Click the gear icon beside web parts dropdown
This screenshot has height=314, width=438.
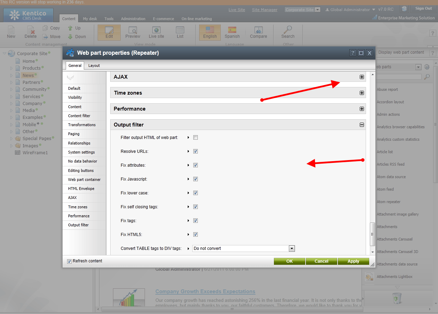[427, 67]
